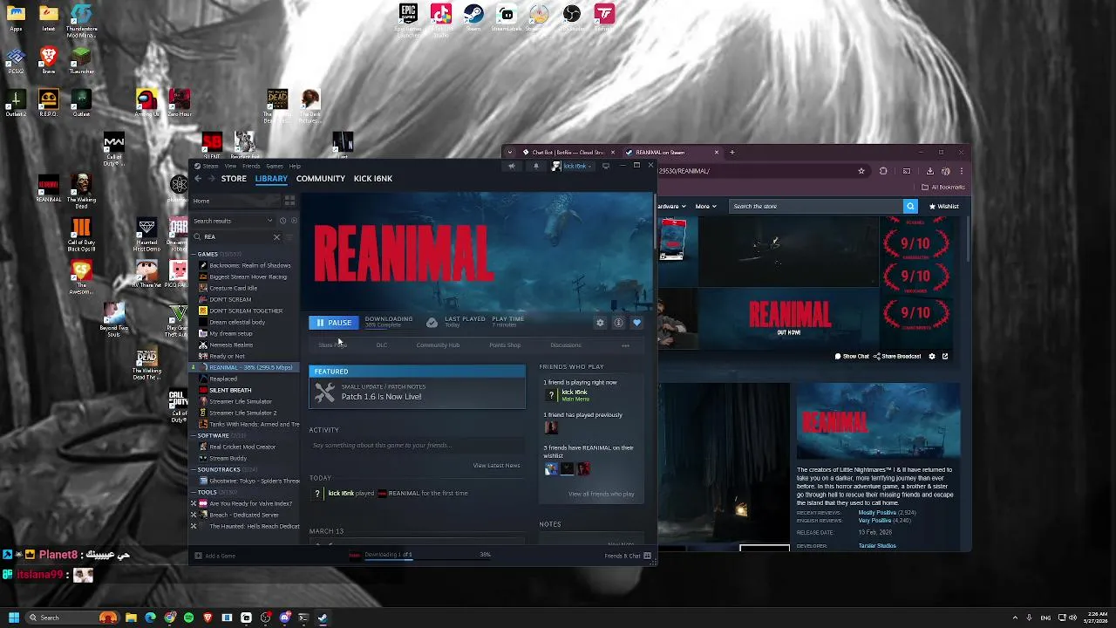Expand the More dropdown in store nav

705,207
